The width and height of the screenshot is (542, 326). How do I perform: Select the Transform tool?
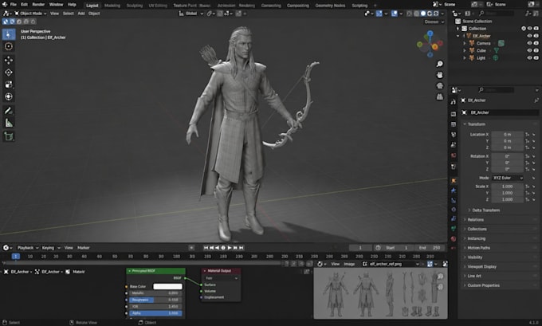9,96
